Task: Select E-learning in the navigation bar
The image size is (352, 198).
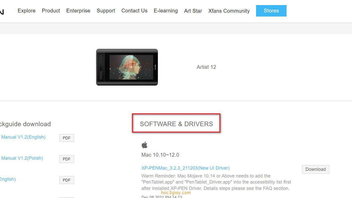Action: pos(166,11)
